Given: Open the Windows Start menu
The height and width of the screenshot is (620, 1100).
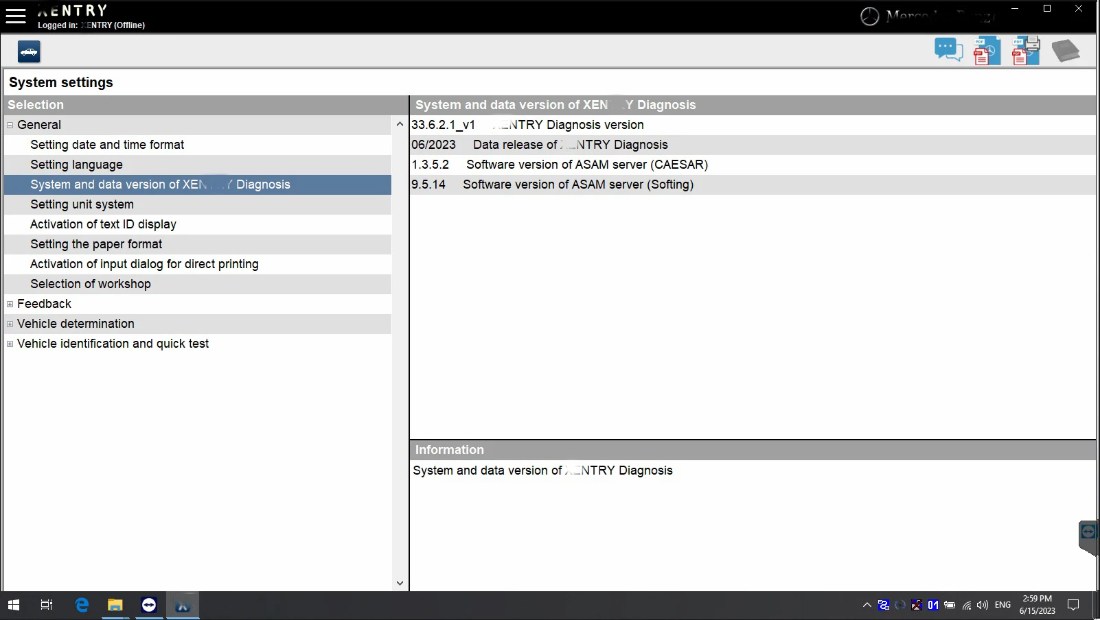Looking at the screenshot, I should tap(14, 605).
